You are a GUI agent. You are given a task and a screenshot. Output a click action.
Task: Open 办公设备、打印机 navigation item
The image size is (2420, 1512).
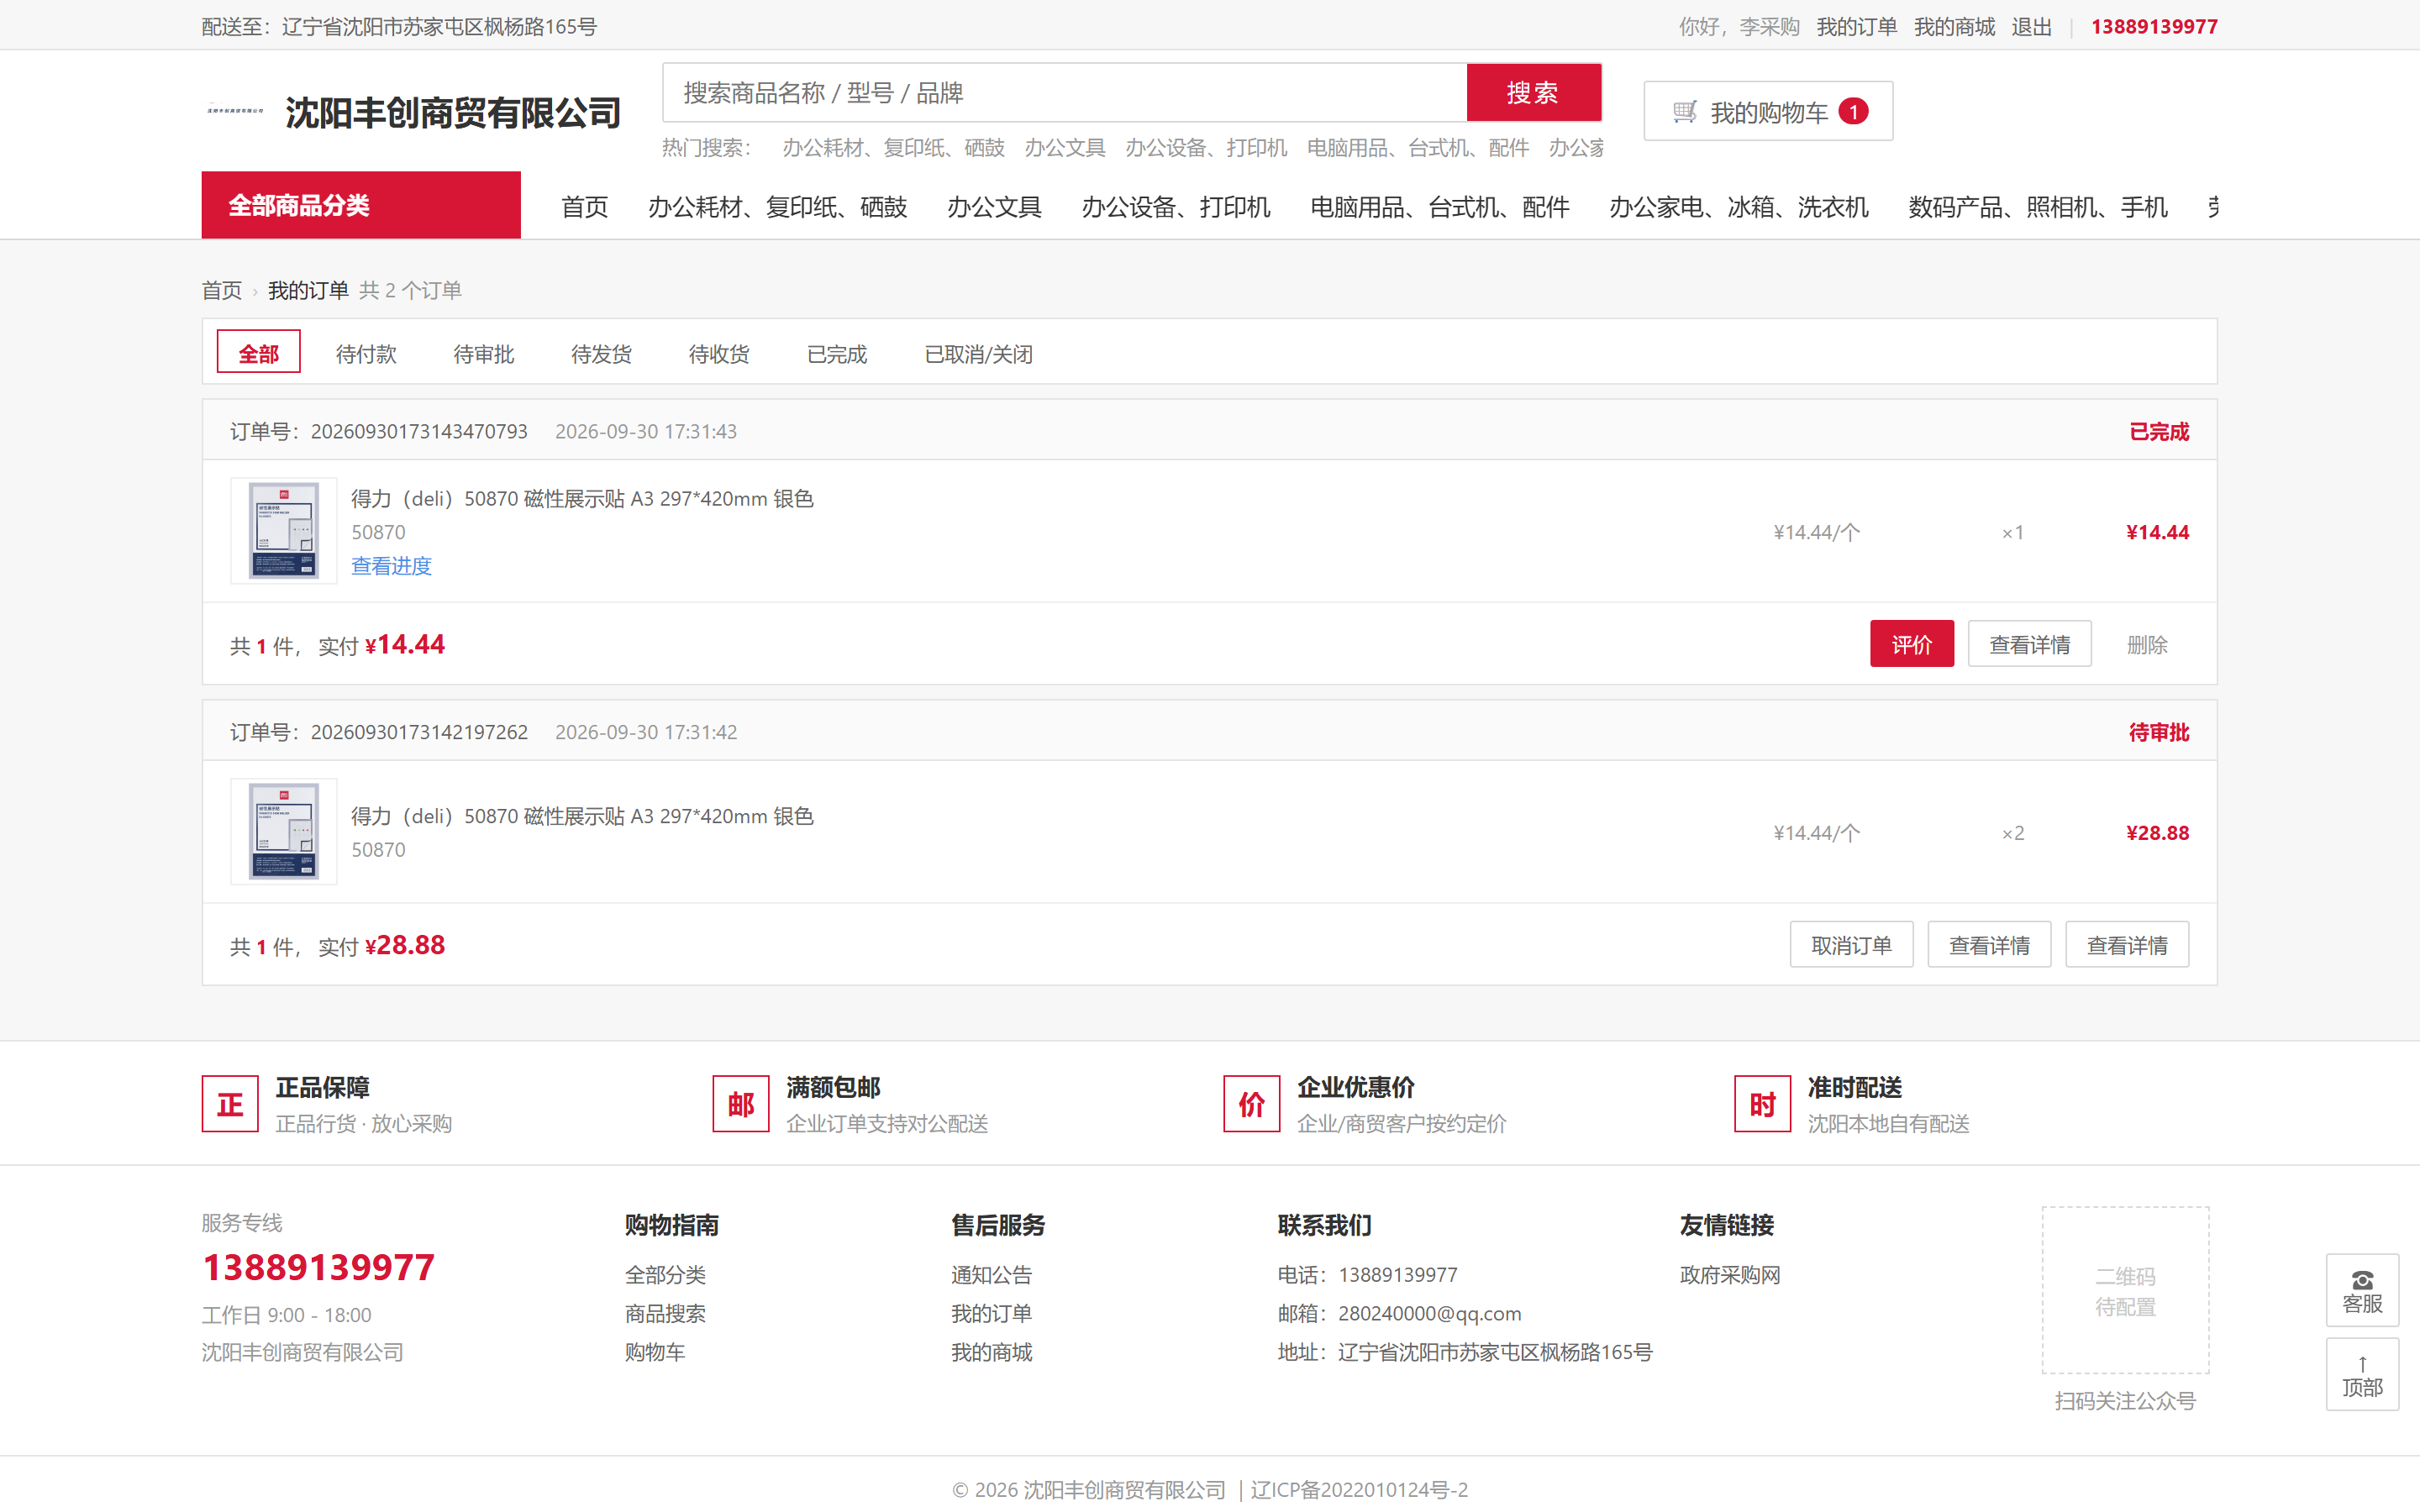(x=1176, y=207)
